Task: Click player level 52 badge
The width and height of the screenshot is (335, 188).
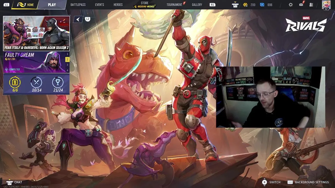Action: (x=326, y=9)
